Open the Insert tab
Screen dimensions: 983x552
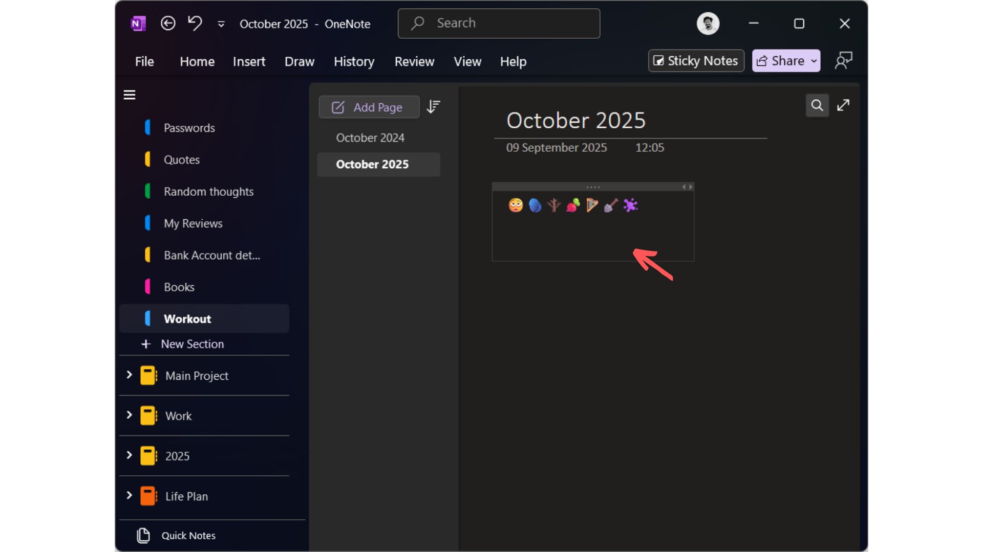pyautogui.click(x=249, y=61)
